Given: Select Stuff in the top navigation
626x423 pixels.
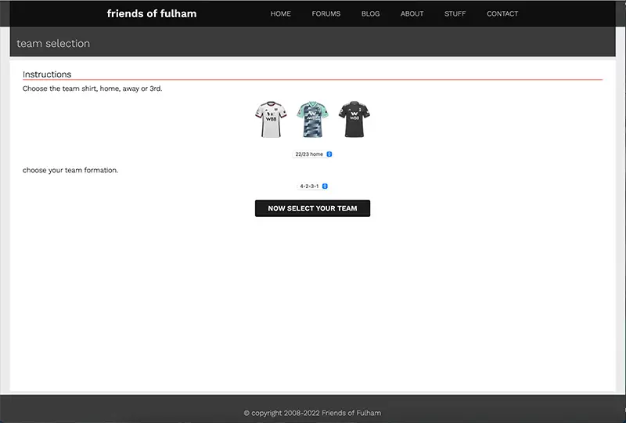Looking at the screenshot, I should [455, 13].
